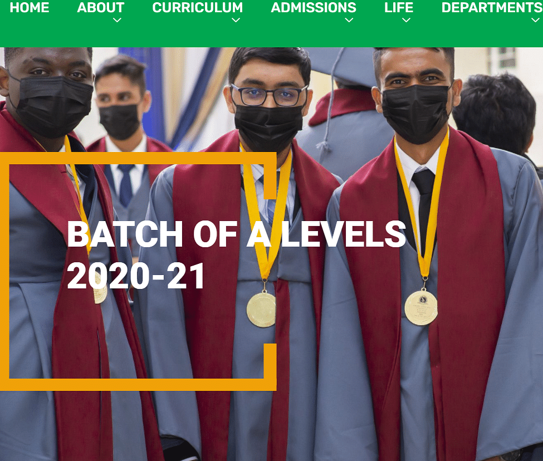Select CURRICULUM in the navigation bar
Image resolution: width=543 pixels, height=461 pixels.
coord(197,8)
